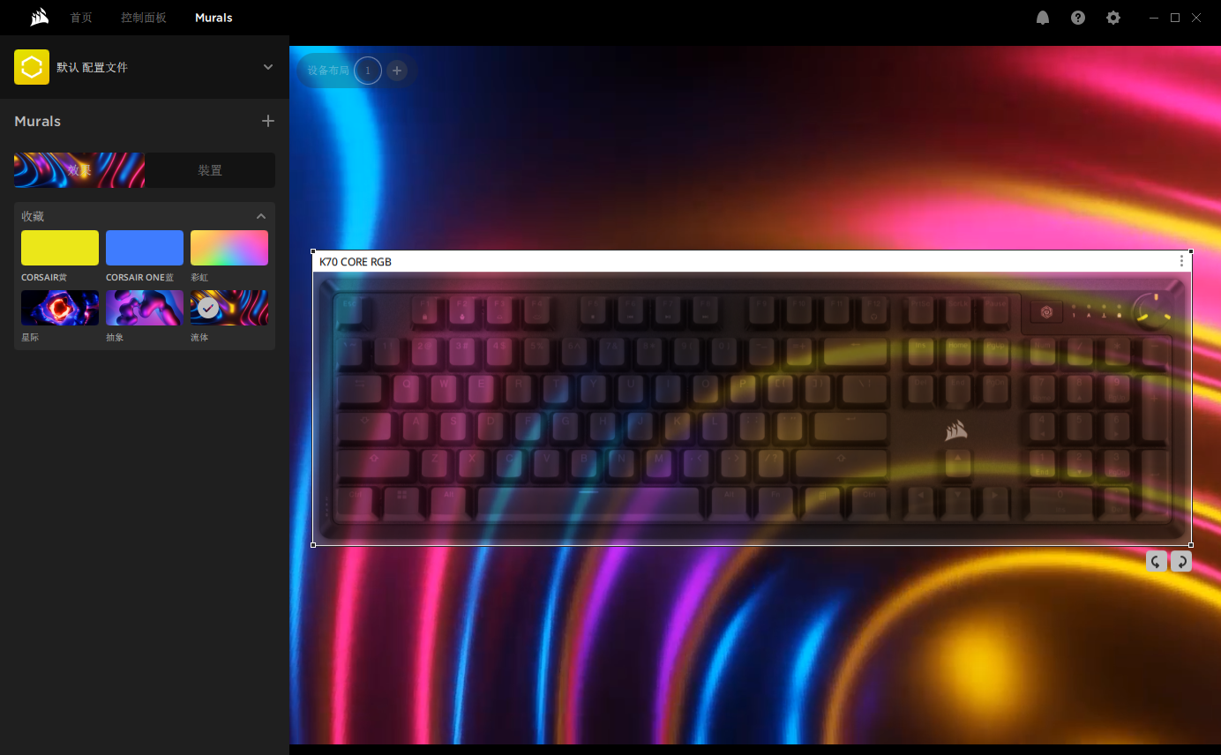
Task: Open the settings gear icon
Action: pyautogui.click(x=1113, y=18)
